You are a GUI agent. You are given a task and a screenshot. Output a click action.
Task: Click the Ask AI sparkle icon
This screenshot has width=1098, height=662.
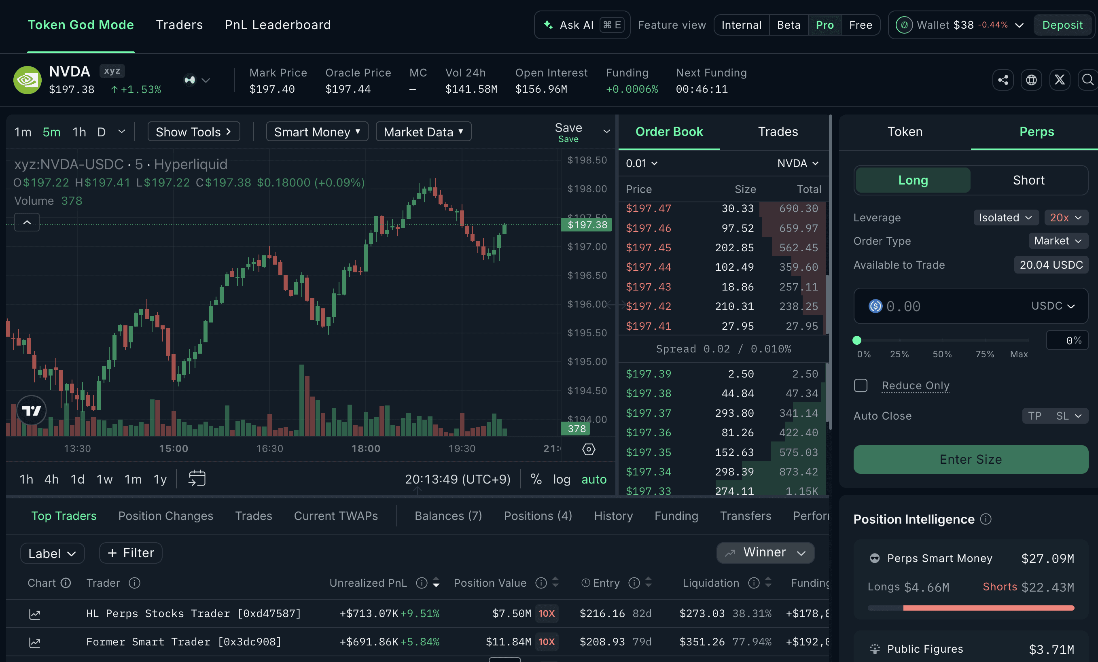click(548, 25)
